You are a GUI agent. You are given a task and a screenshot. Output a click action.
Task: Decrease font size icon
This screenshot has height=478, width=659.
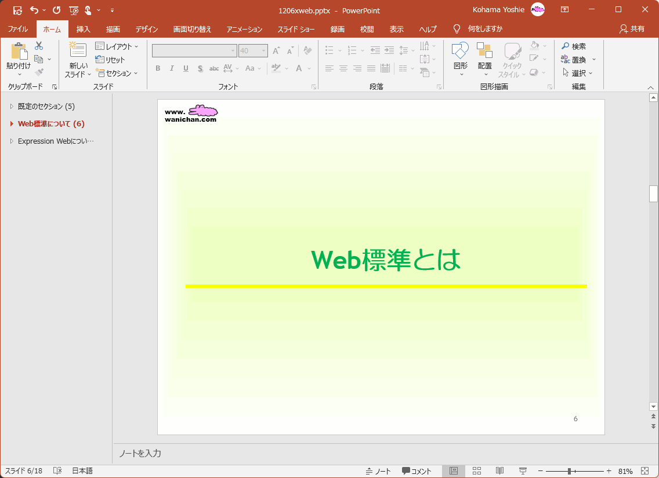coord(290,51)
